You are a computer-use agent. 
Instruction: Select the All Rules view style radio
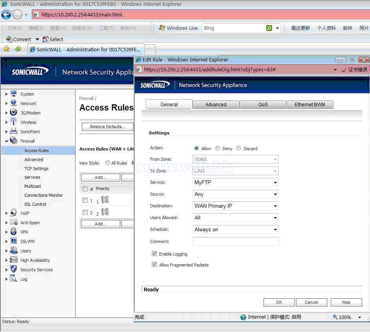click(108, 163)
